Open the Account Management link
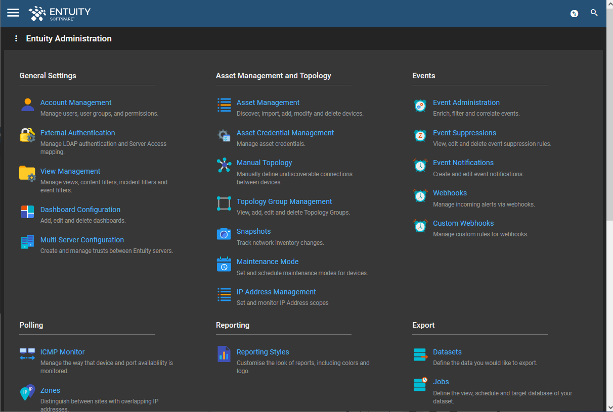 (x=76, y=102)
